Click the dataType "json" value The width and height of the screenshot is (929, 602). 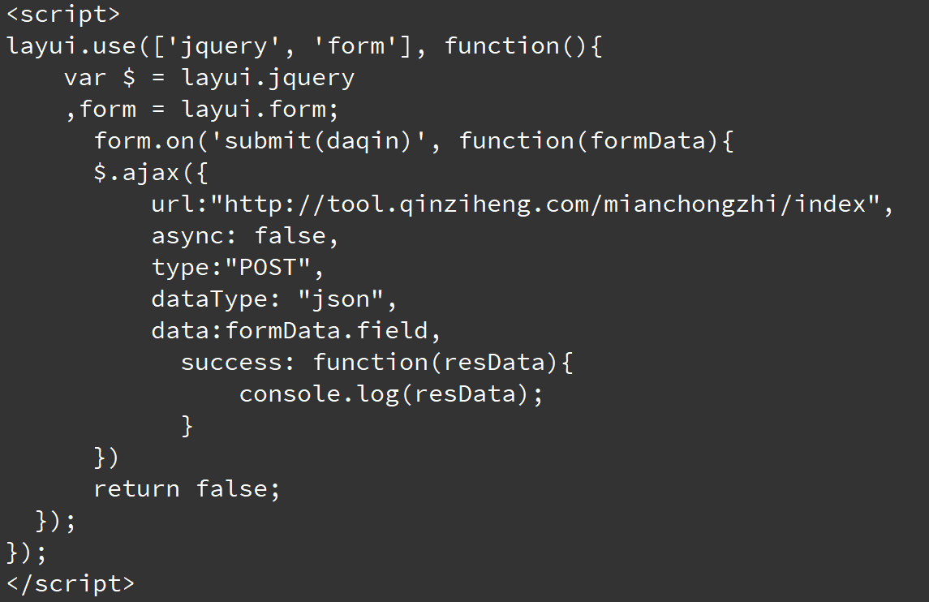pos(341,299)
